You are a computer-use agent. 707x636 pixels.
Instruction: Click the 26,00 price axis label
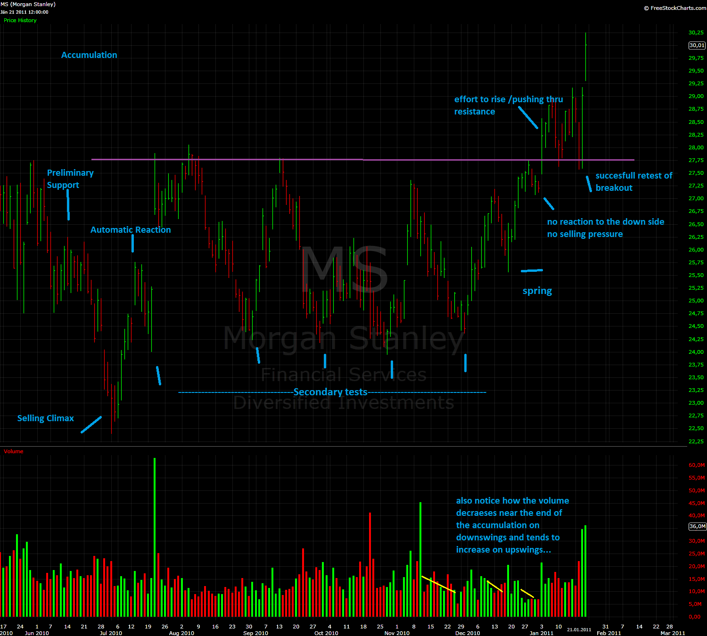696,250
